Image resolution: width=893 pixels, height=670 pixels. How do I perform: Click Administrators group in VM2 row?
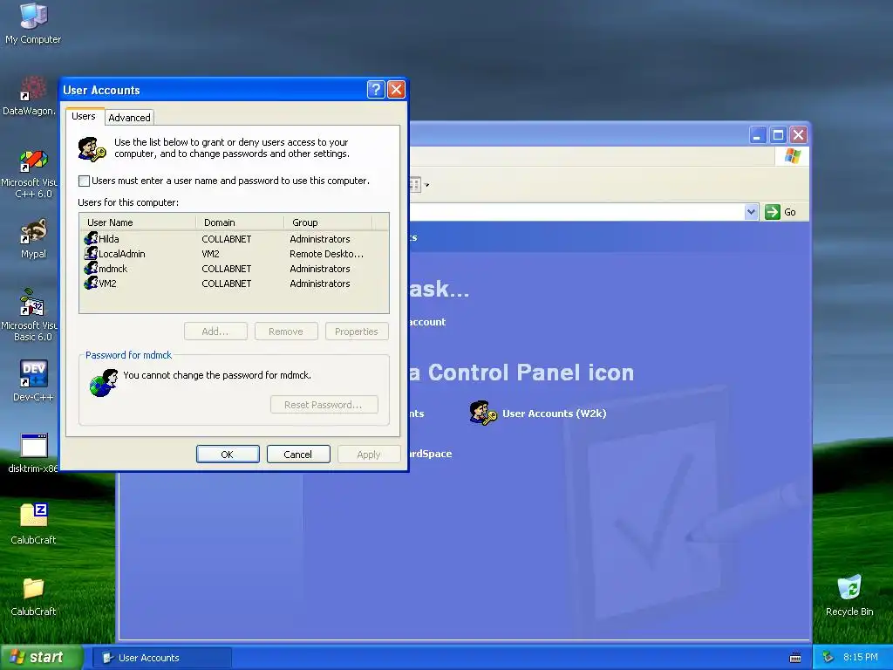pos(319,284)
